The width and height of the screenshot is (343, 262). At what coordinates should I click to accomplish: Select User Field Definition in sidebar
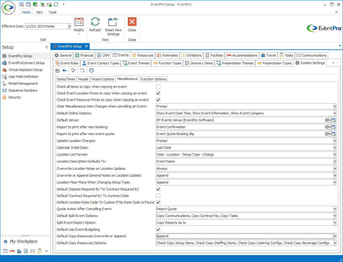[x=23, y=77]
